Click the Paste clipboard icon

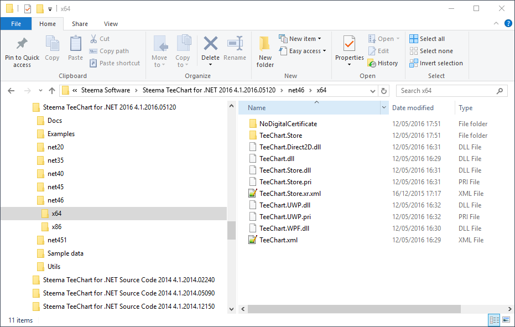click(76, 44)
